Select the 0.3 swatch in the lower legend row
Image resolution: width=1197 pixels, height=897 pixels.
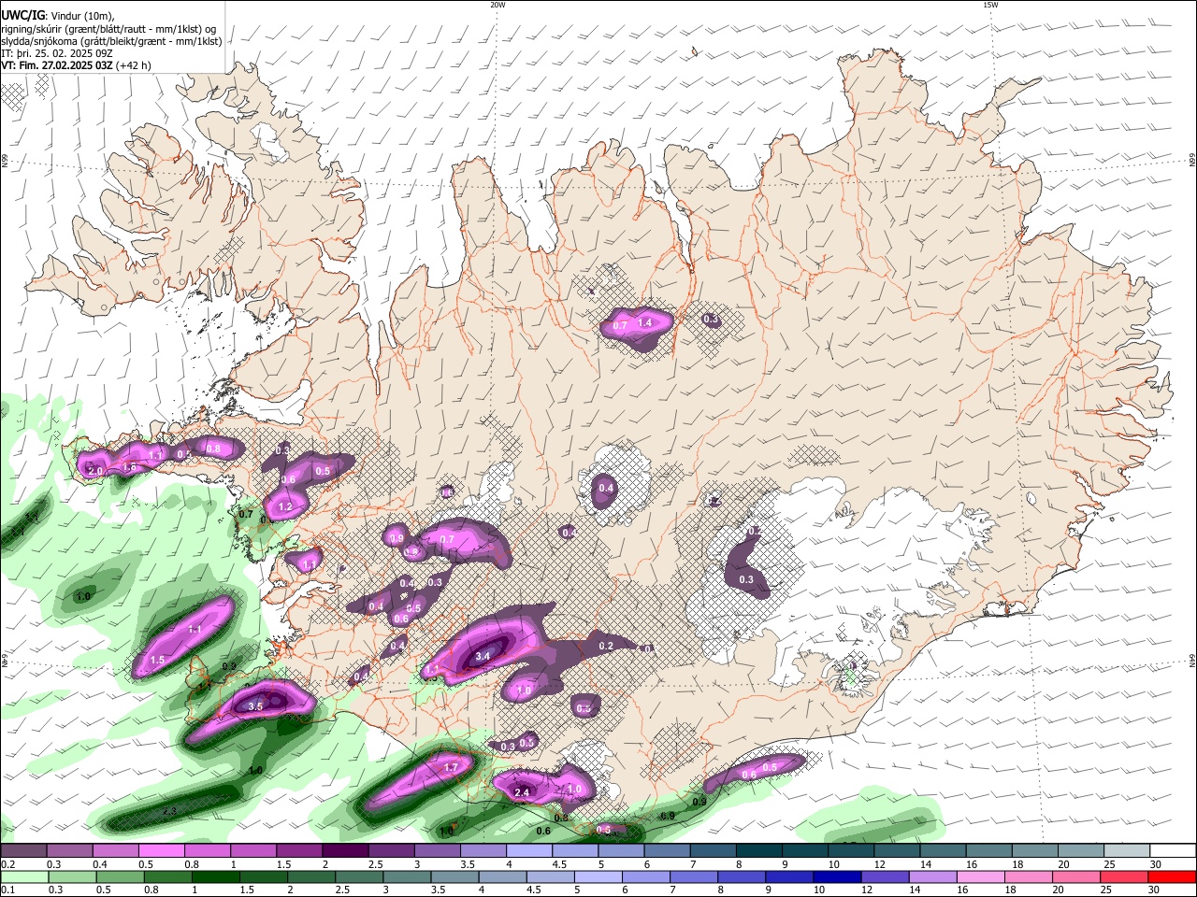(72, 877)
